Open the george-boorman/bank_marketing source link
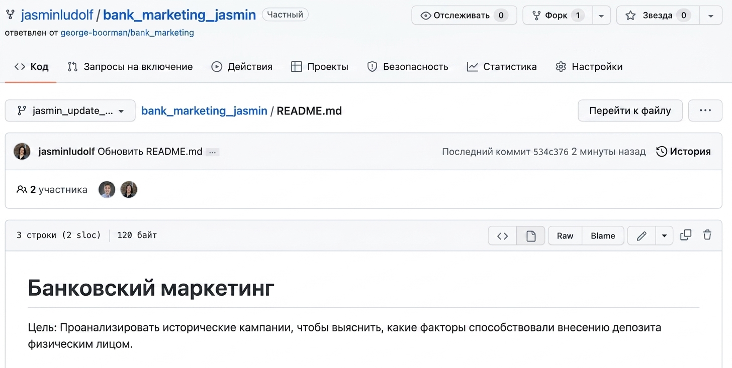This screenshot has width=732, height=368. pyautogui.click(x=127, y=33)
